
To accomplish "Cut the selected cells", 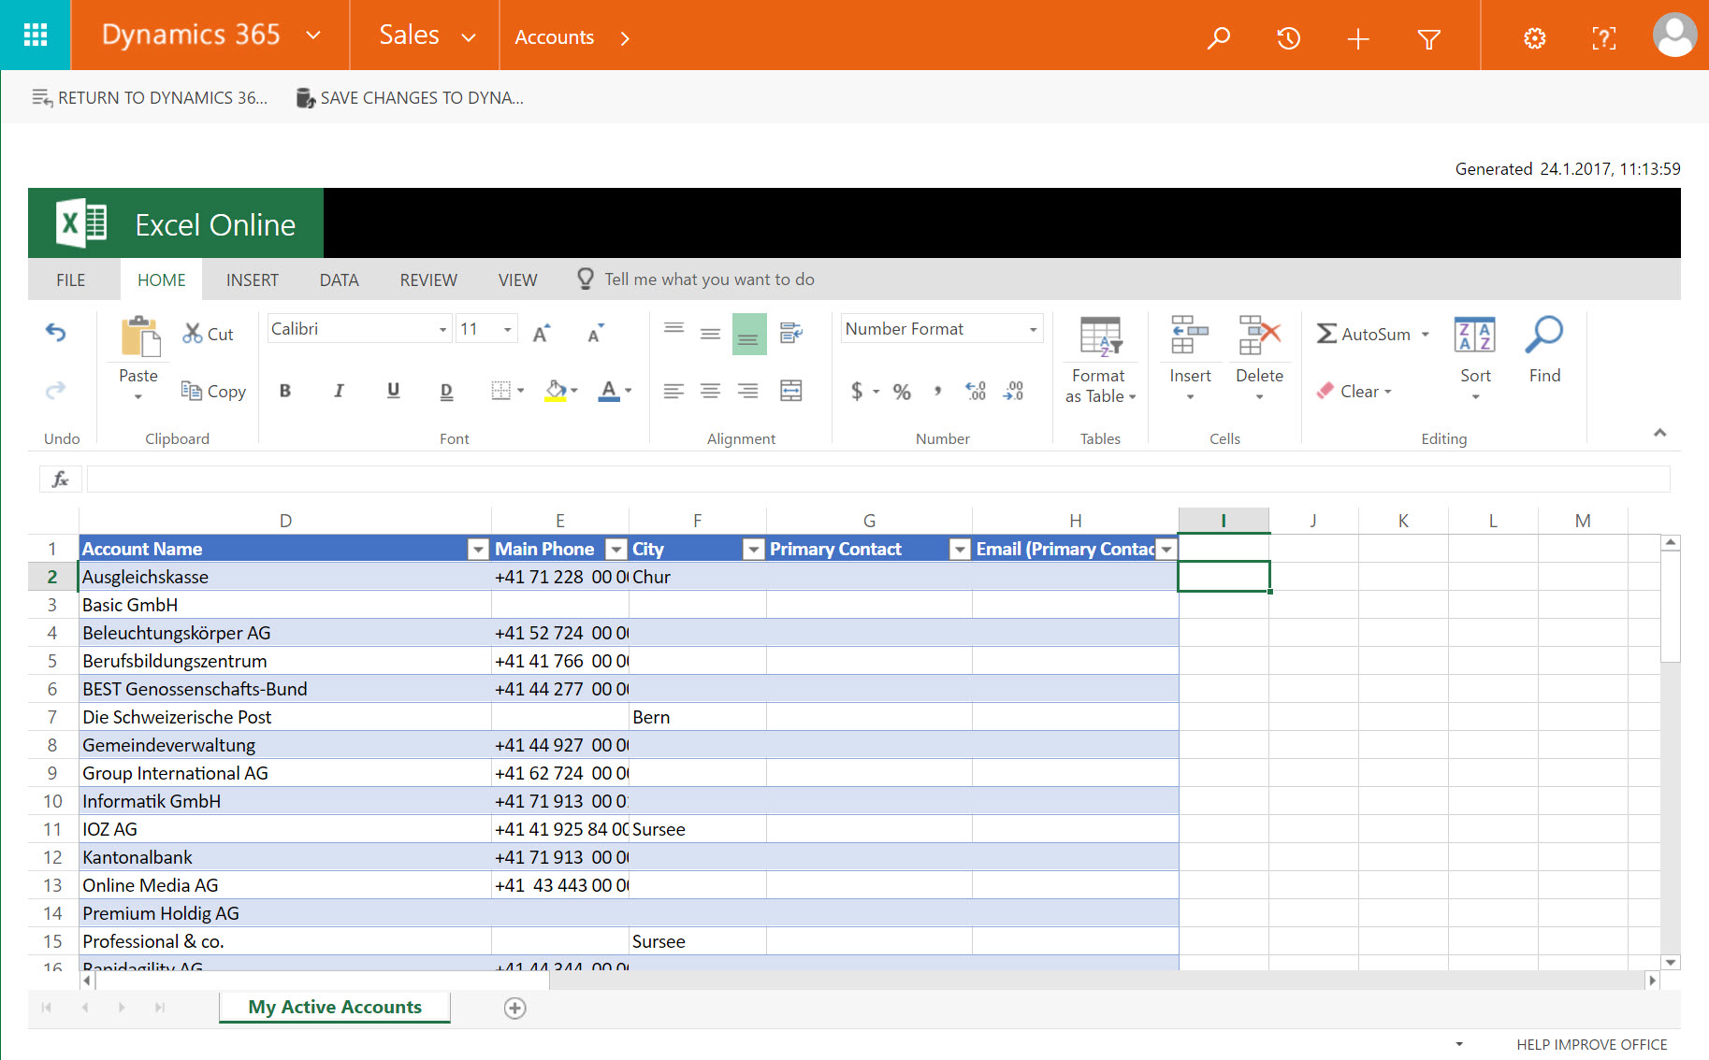I will (x=208, y=334).
